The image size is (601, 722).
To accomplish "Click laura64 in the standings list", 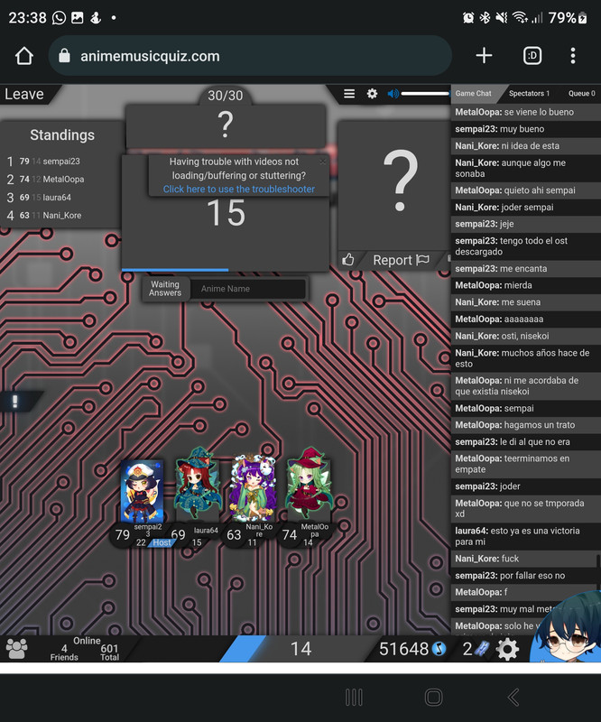I will coord(57,198).
